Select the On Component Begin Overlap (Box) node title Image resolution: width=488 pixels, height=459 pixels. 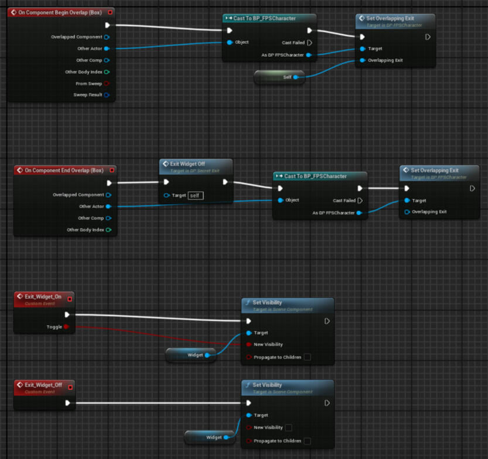pyautogui.click(x=59, y=12)
